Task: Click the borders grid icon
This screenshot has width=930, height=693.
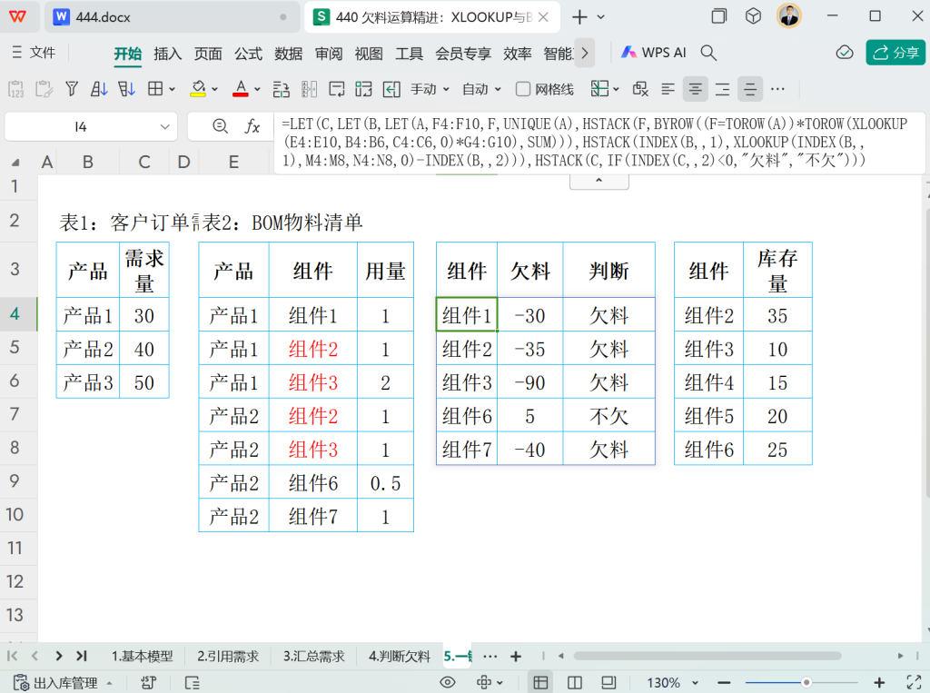Action: click(155, 89)
